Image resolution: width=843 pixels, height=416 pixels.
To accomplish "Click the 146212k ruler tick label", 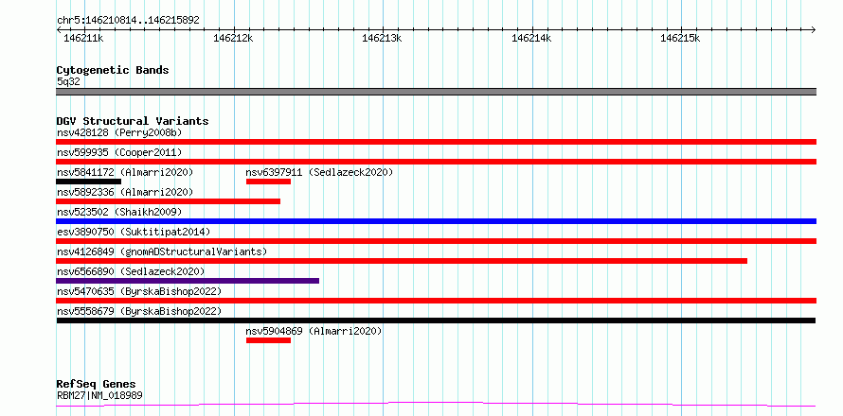I will [x=233, y=38].
